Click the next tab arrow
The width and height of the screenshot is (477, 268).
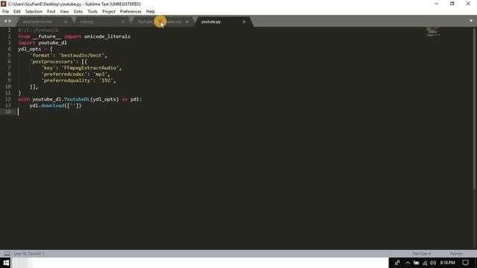[x=10, y=21]
